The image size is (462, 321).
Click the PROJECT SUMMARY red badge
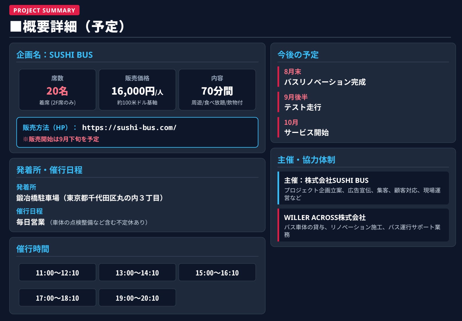(x=44, y=10)
